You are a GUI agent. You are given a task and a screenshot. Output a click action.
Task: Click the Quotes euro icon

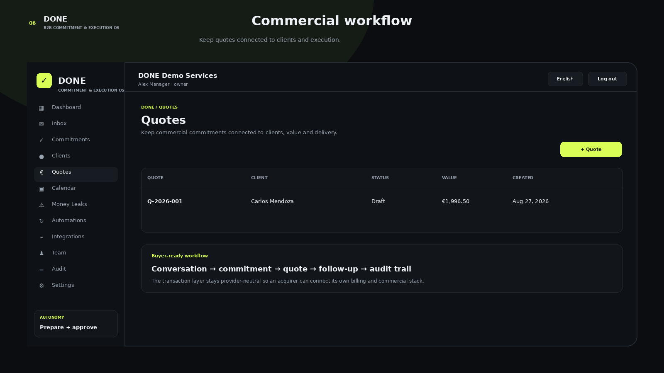tap(41, 172)
